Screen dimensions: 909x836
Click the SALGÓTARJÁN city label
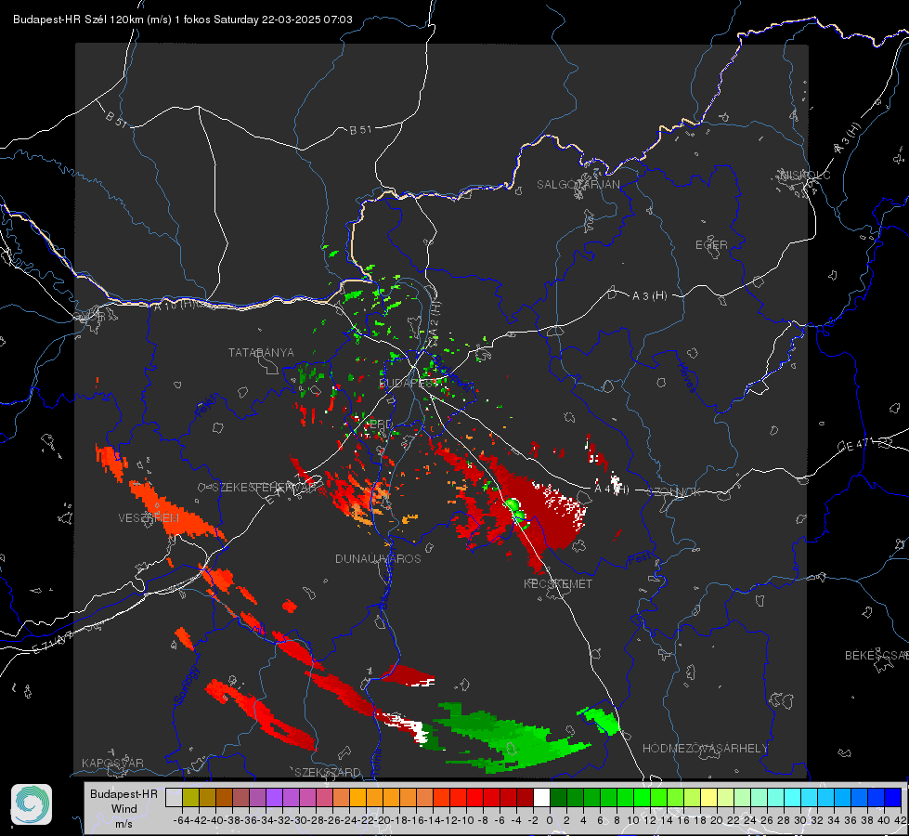coord(578,185)
